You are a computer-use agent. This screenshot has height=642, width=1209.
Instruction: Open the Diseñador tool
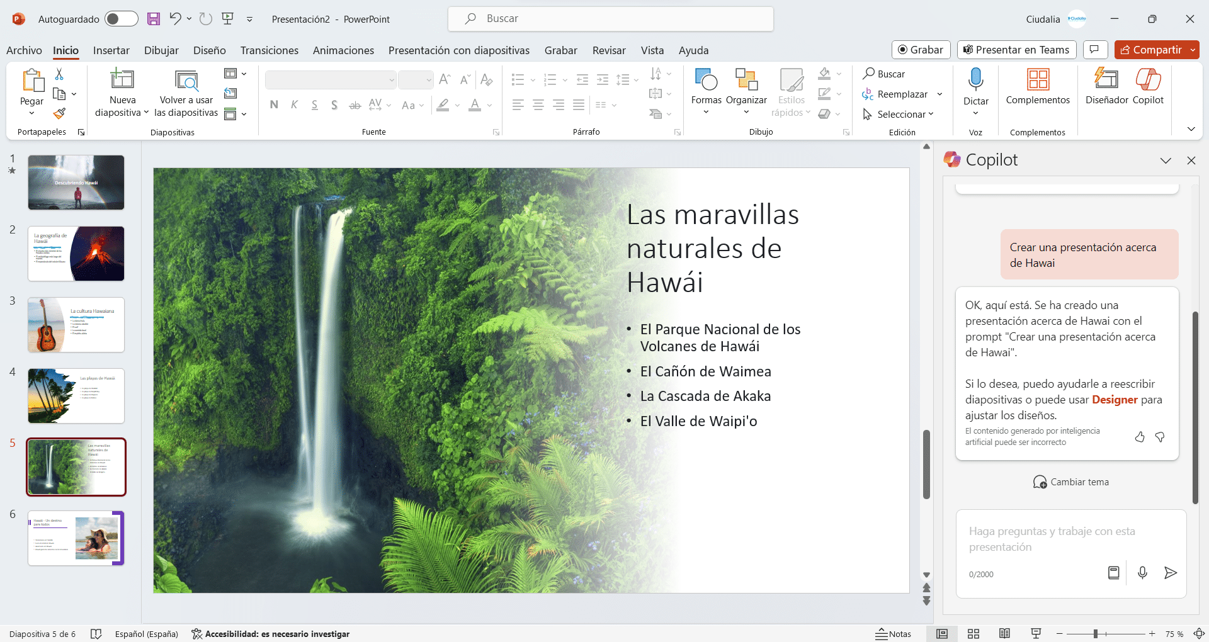[1106, 86]
